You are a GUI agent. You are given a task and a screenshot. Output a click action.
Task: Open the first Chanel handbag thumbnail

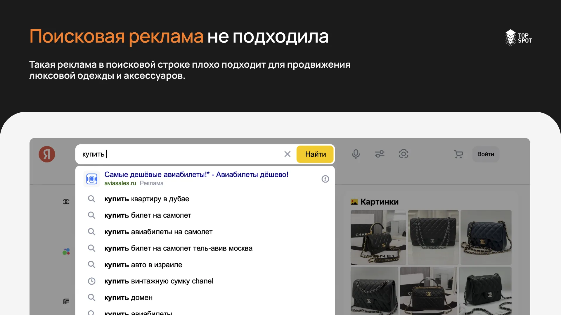(378, 238)
